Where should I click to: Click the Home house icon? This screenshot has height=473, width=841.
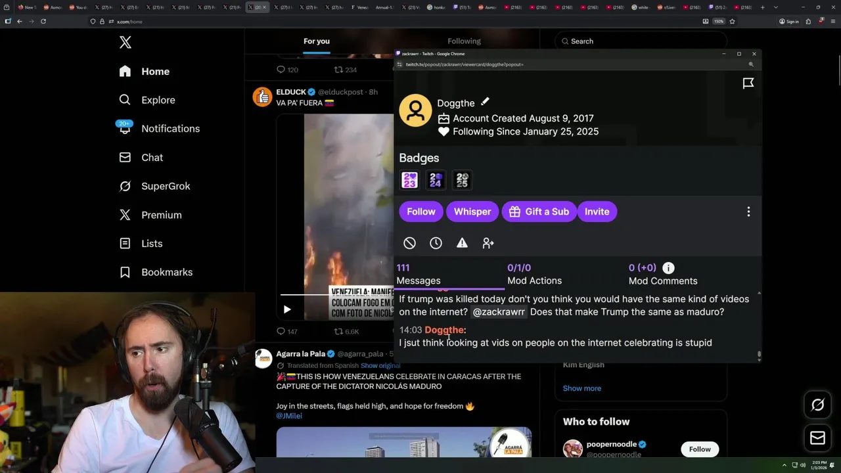tap(125, 72)
